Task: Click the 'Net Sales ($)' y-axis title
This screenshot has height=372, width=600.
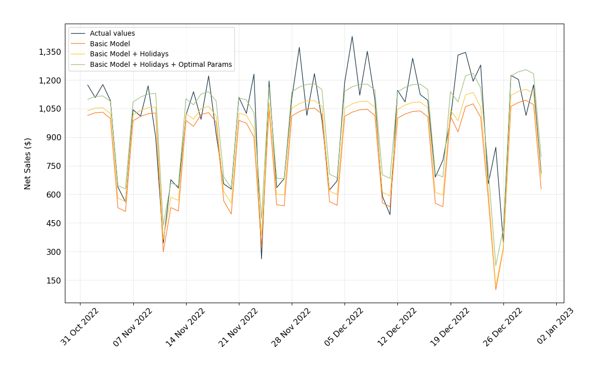Action: pos(27,164)
